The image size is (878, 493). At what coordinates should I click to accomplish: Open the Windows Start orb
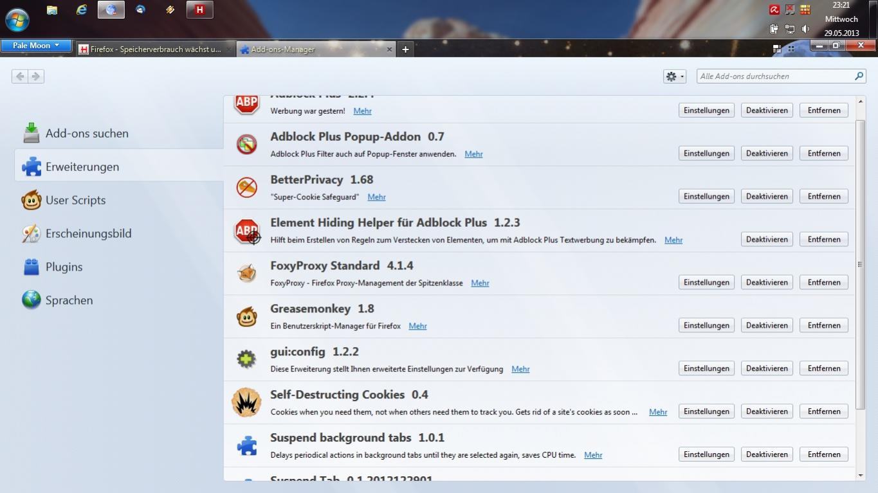[17, 19]
